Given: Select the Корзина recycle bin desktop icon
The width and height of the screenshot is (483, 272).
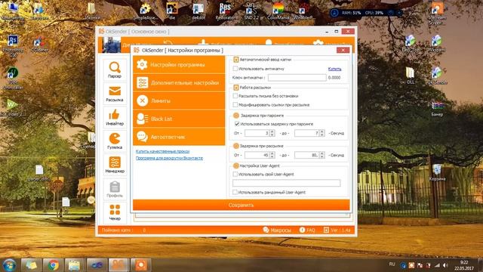Looking at the screenshot, I should coord(437,173).
